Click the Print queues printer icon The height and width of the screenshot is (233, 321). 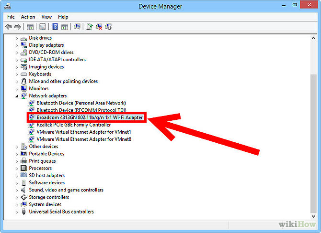(24, 161)
